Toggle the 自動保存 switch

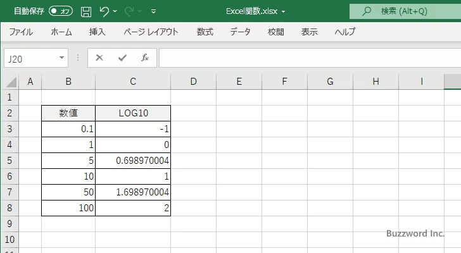click(x=61, y=11)
